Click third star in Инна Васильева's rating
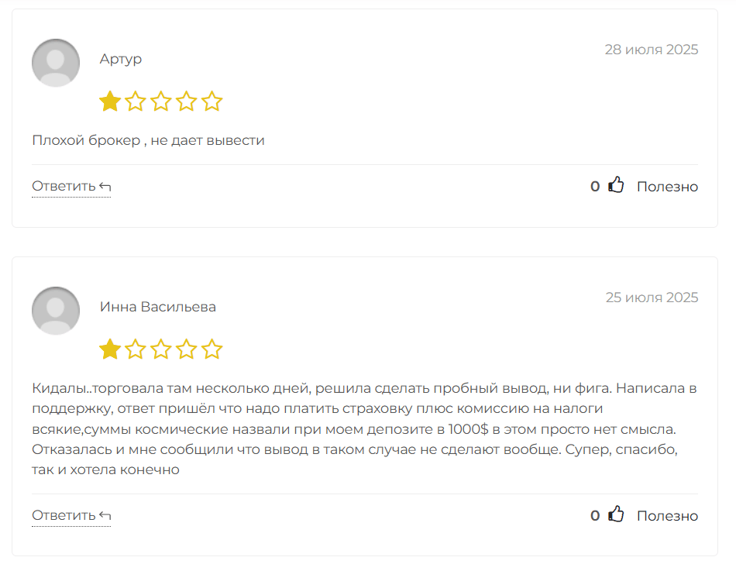736x571 pixels. (x=161, y=349)
